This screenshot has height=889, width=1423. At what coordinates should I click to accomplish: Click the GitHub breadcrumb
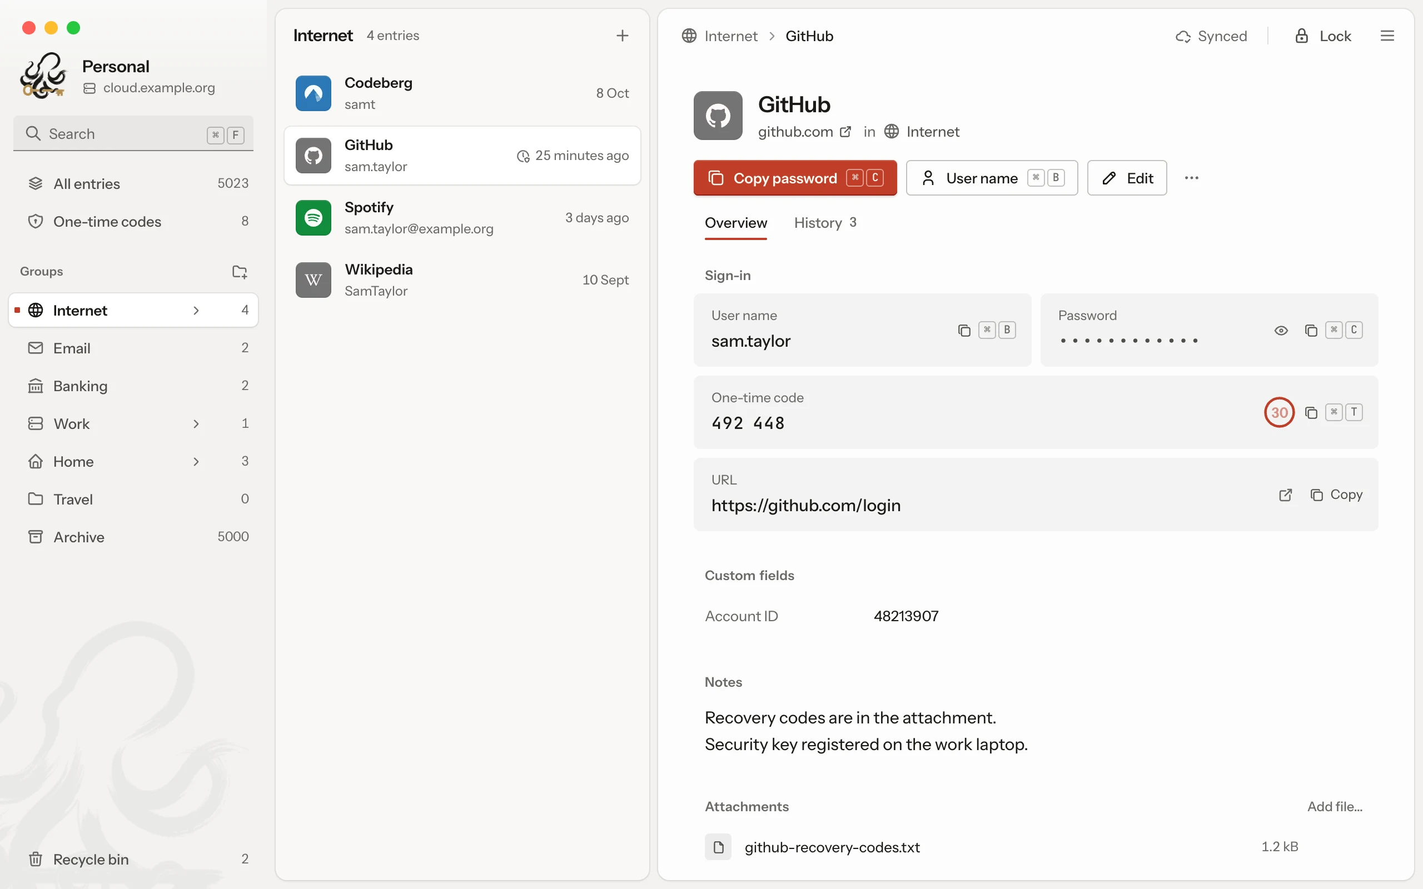click(x=809, y=36)
